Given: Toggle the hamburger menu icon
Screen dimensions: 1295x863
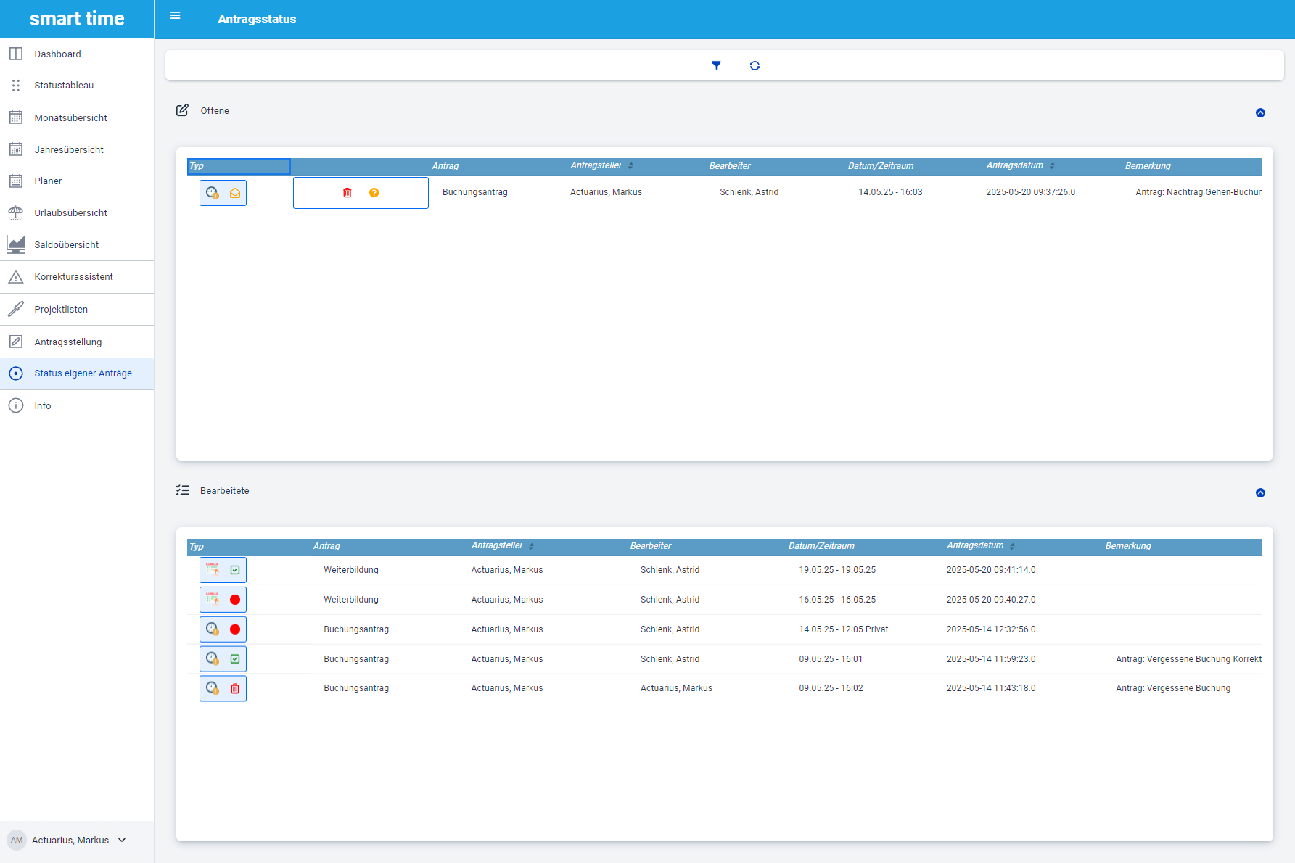Looking at the screenshot, I should 175,16.
